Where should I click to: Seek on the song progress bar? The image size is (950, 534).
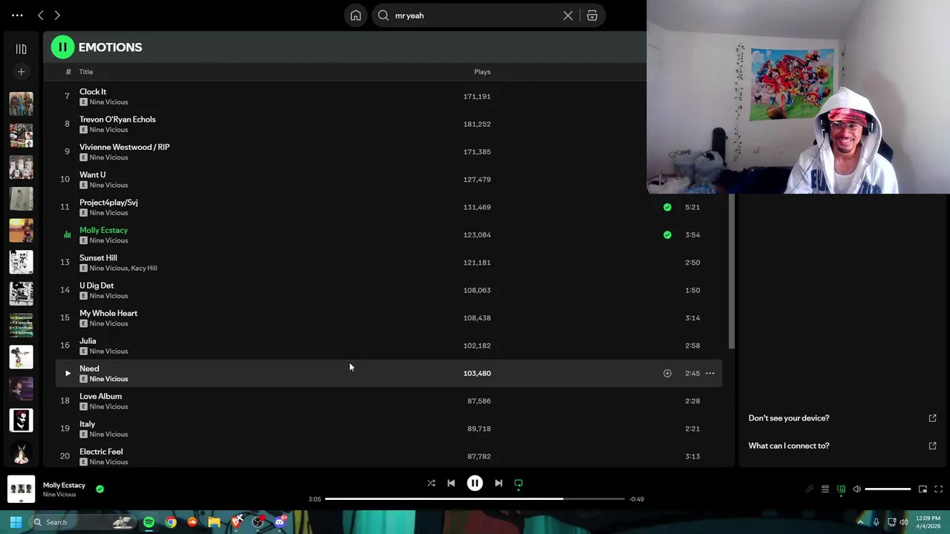pyautogui.click(x=475, y=499)
